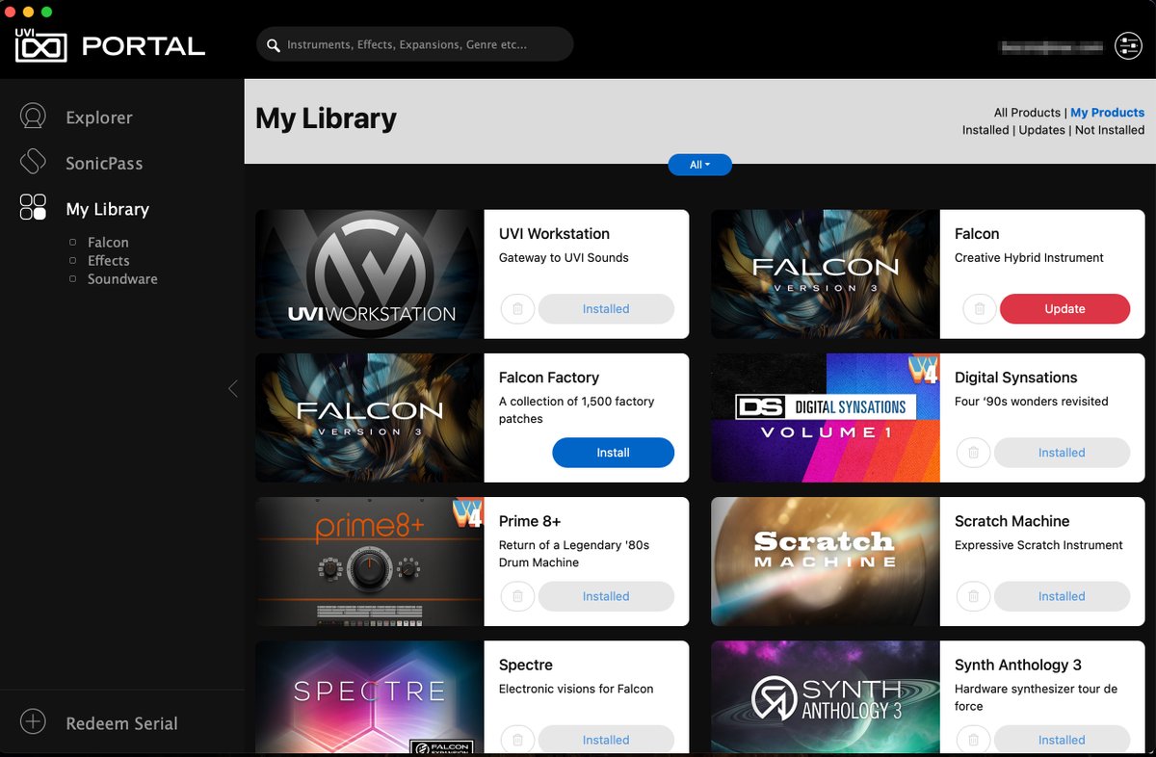Open the settings sliders icon top right
The image size is (1156, 757).
click(1128, 45)
